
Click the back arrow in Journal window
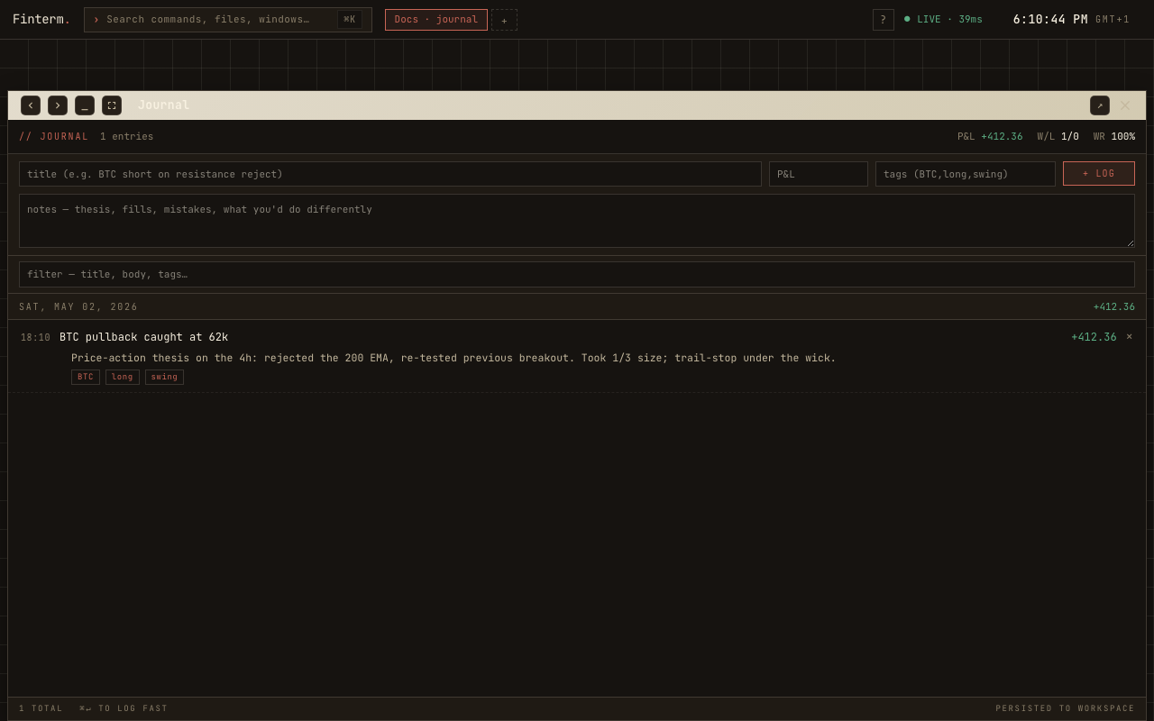point(31,105)
